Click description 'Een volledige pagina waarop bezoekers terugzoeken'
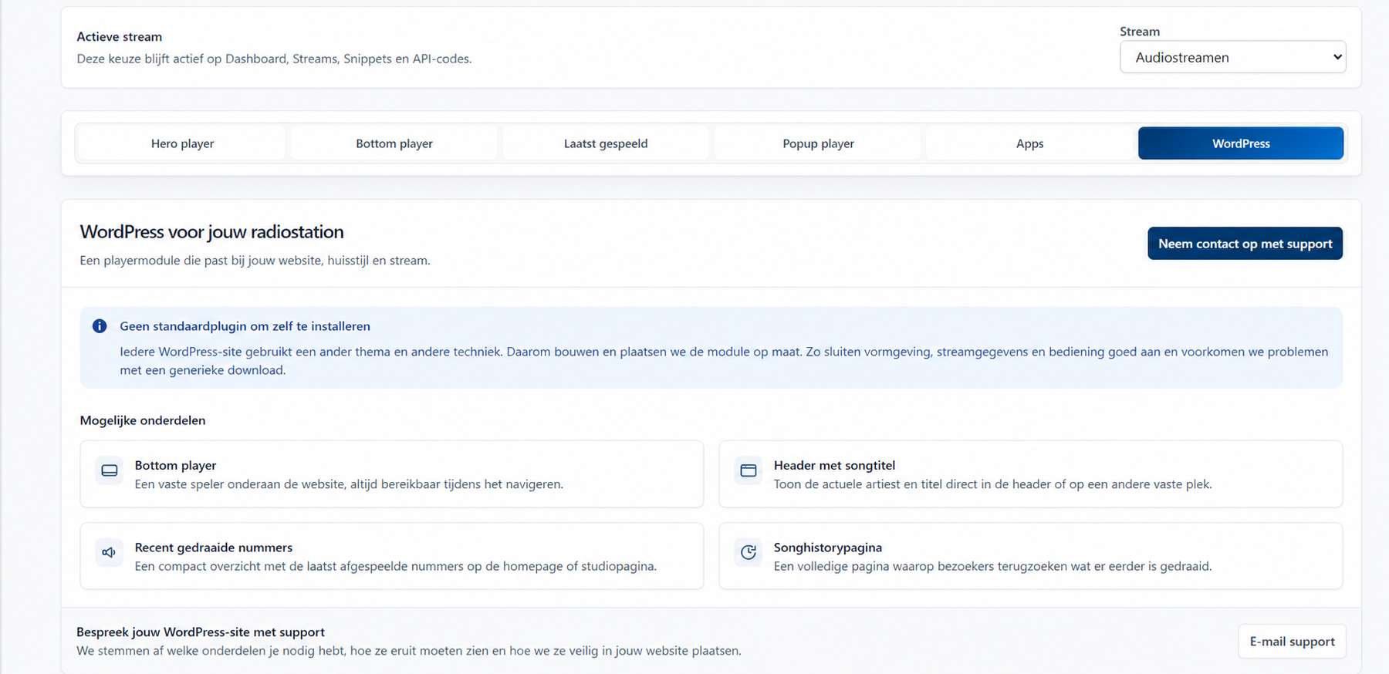The height and width of the screenshot is (674, 1389). tap(992, 566)
